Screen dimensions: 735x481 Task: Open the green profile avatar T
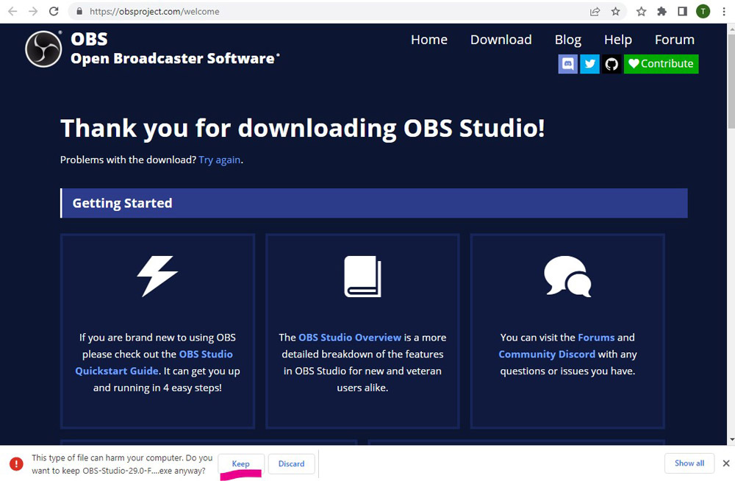[703, 11]
